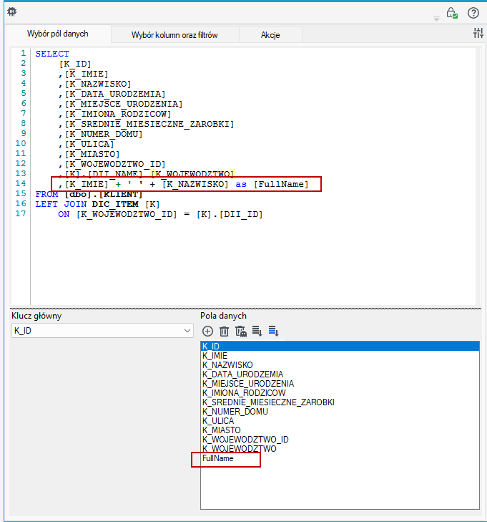
Task: Select K_IMIE in the Pola danych list
Action: [x=340, y=356]
